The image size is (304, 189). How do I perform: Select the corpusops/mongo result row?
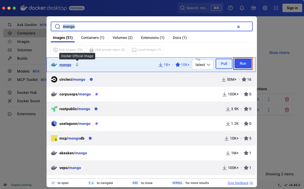coord(151,94)
